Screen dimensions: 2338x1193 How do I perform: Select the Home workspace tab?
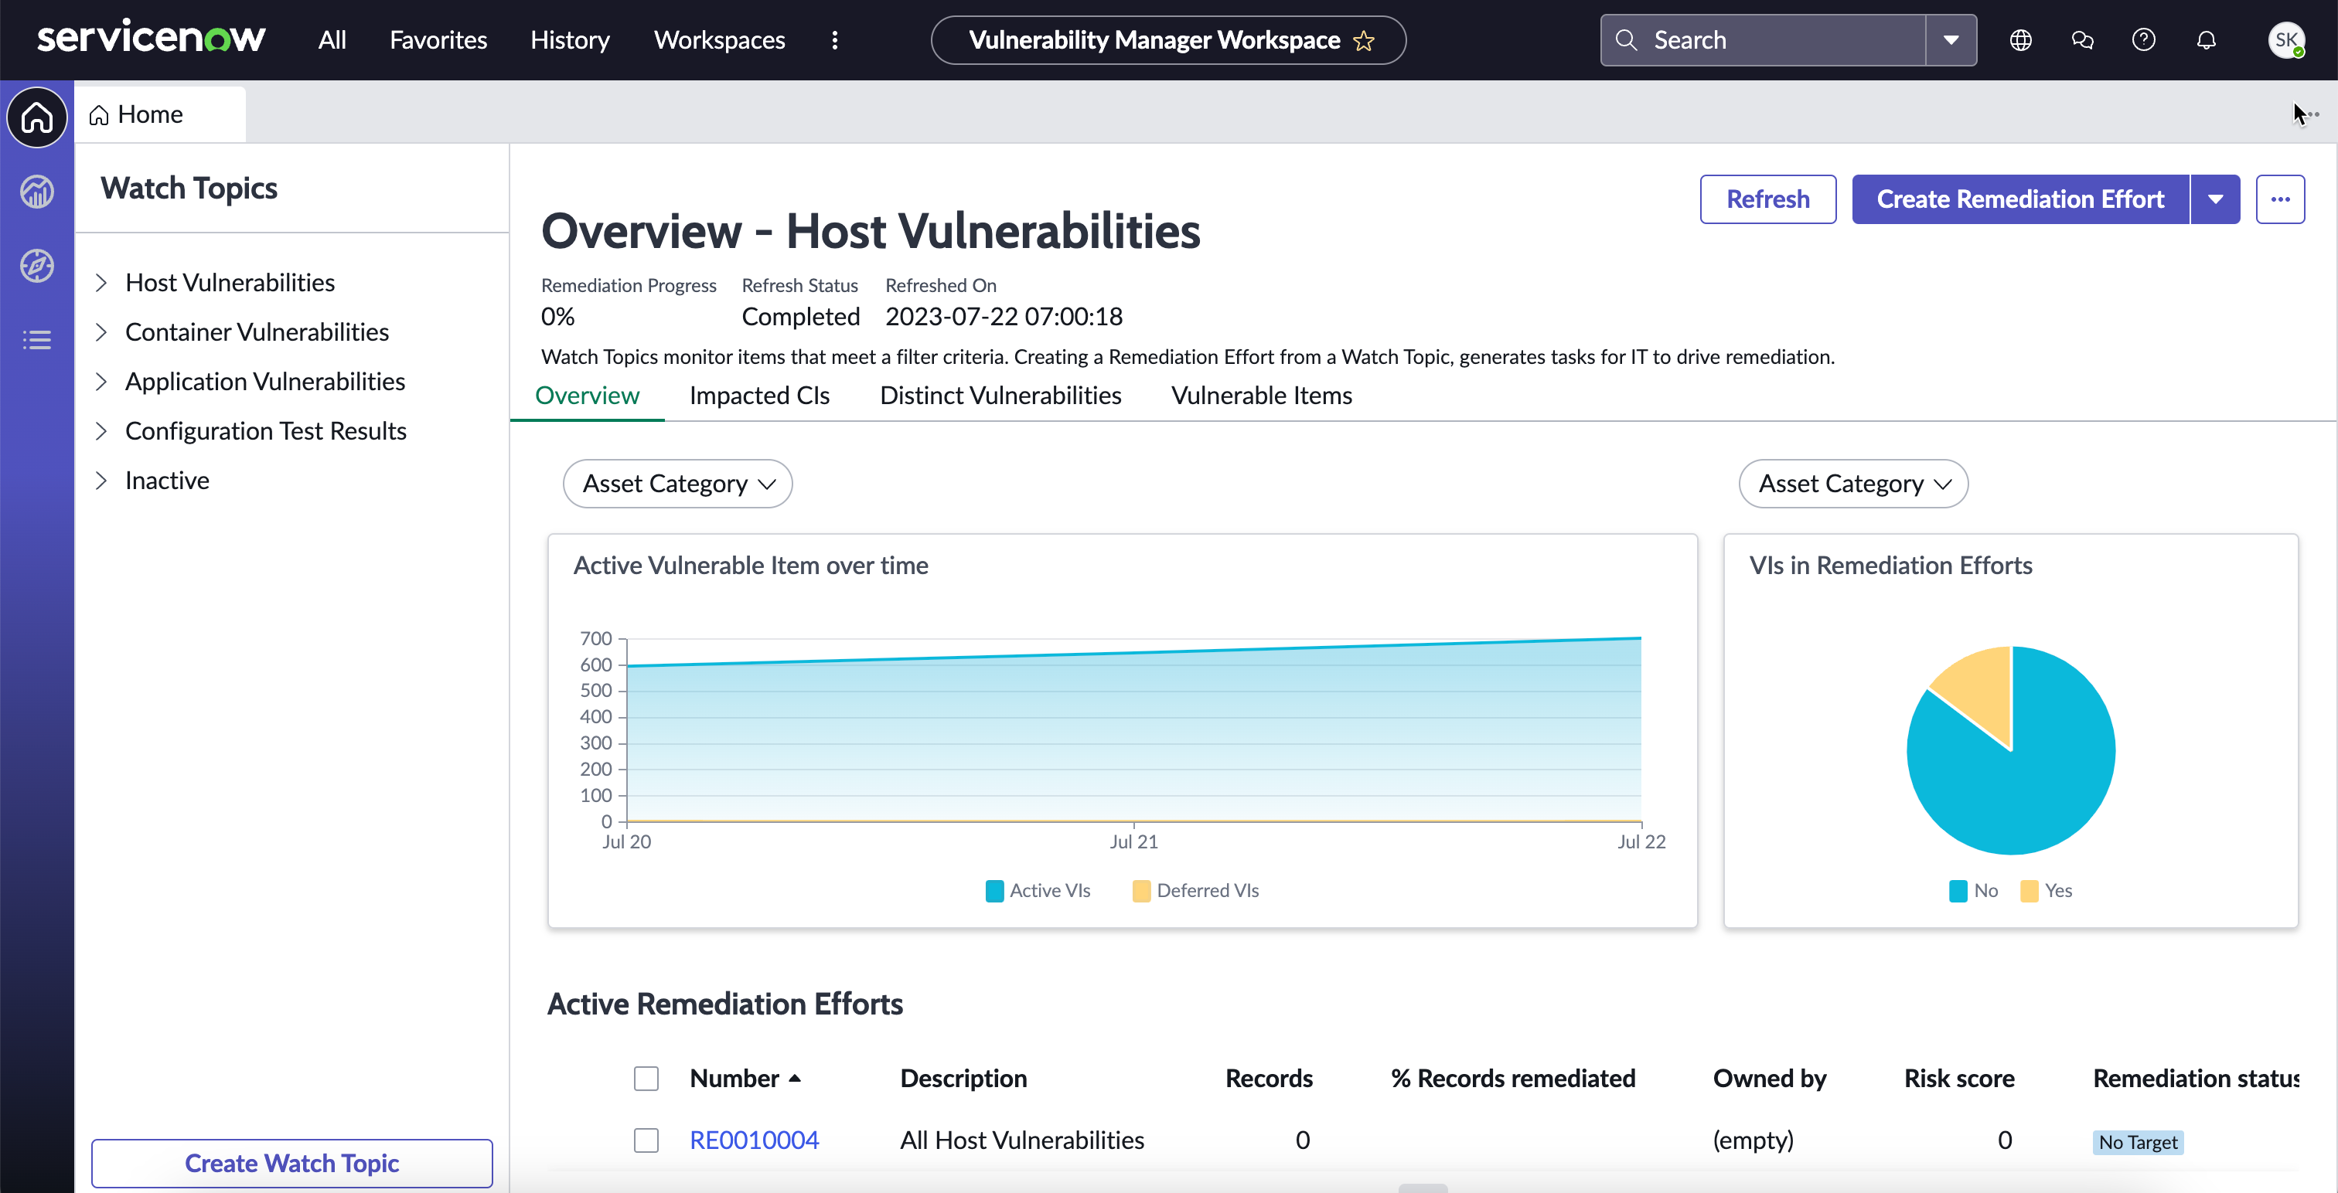(x=160, y=114)
